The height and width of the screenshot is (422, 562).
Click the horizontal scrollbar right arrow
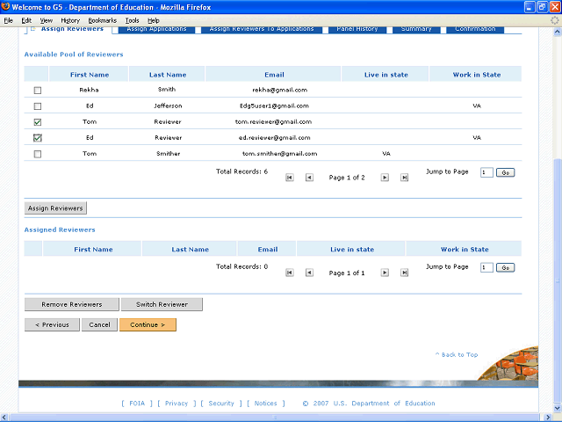coord(548,418)
